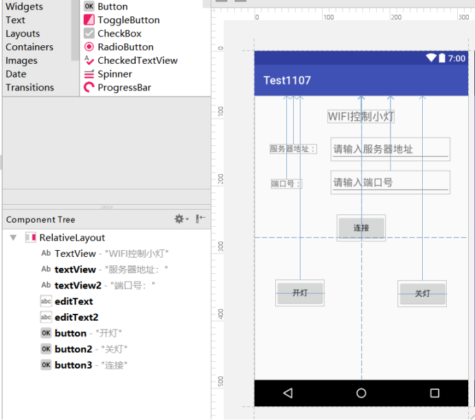Click the Ab icon of WIFI控制小灯 TextView
475x420 pixels.
46,253
